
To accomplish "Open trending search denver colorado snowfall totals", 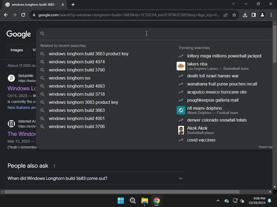I will click(217, 120).
